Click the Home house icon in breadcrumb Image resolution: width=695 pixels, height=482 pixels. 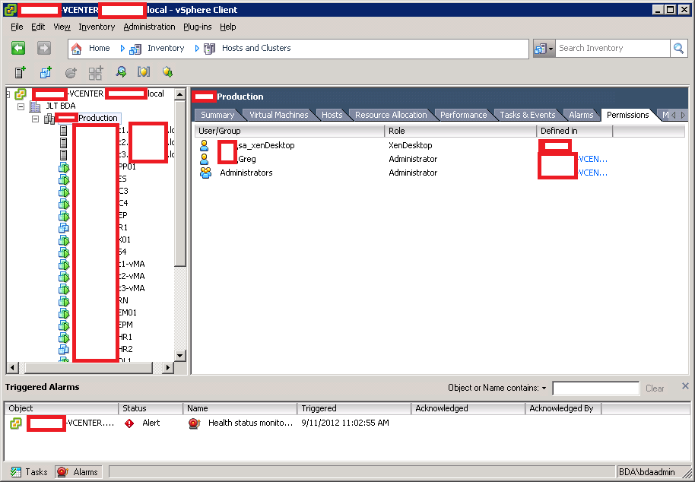tap(77, 49)
